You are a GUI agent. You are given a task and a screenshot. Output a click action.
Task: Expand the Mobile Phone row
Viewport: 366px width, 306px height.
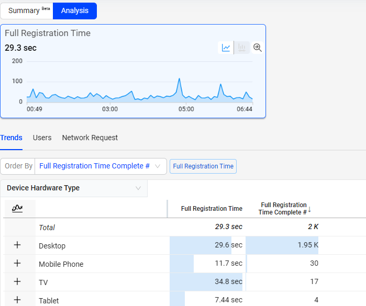click(17, 264)
